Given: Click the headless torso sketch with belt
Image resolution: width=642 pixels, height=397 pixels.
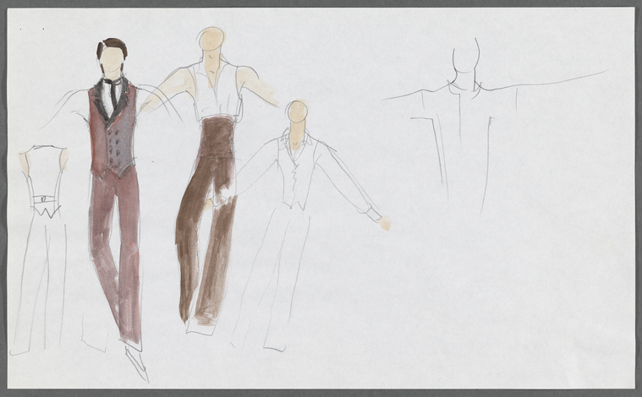Looking at the screenshot, I should pos(43,180).
